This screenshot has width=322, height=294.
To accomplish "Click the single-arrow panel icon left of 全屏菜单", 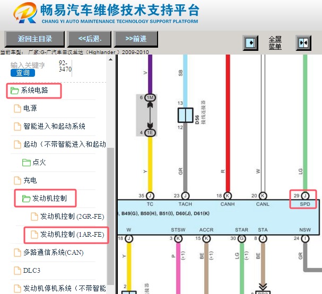I will [250, 43].
